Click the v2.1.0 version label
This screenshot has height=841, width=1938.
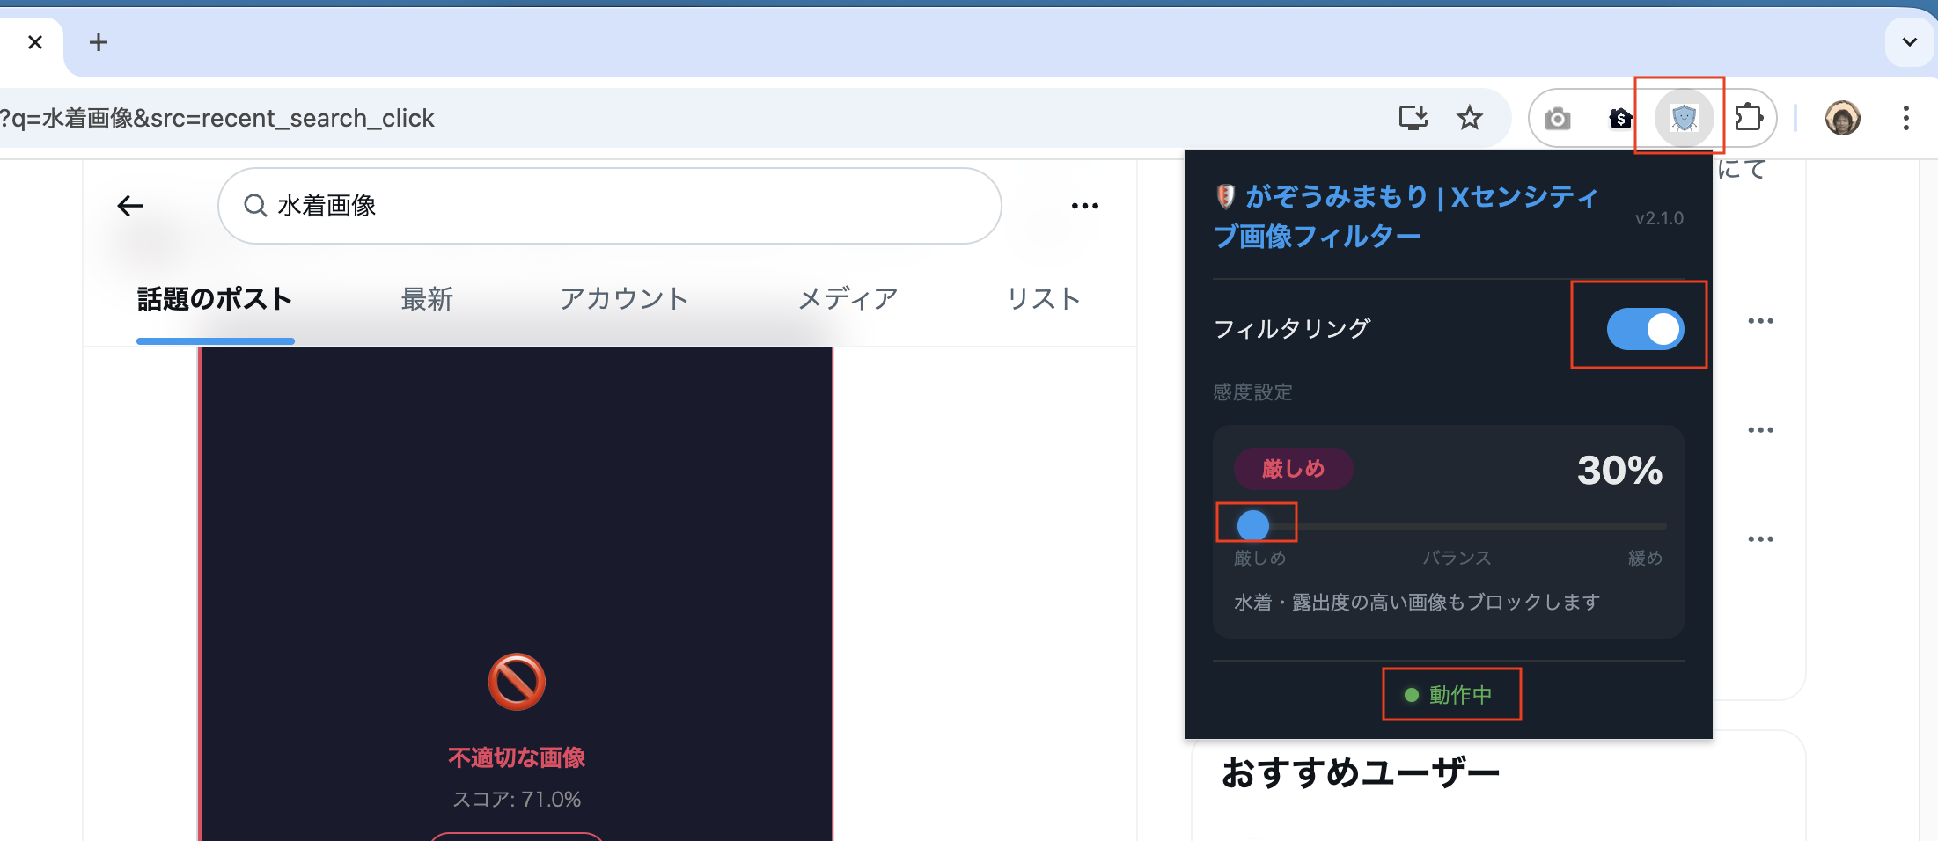click(1659, 218)
